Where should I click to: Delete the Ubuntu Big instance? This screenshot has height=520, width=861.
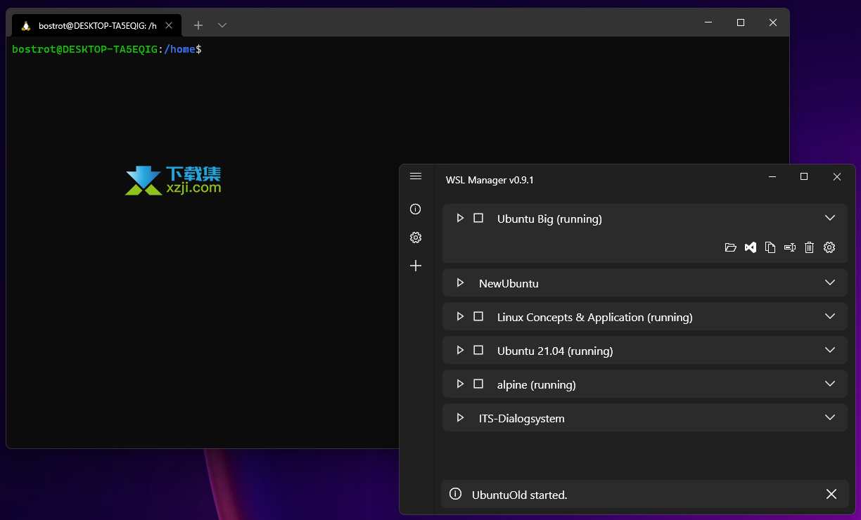click(x=810, y=247)
